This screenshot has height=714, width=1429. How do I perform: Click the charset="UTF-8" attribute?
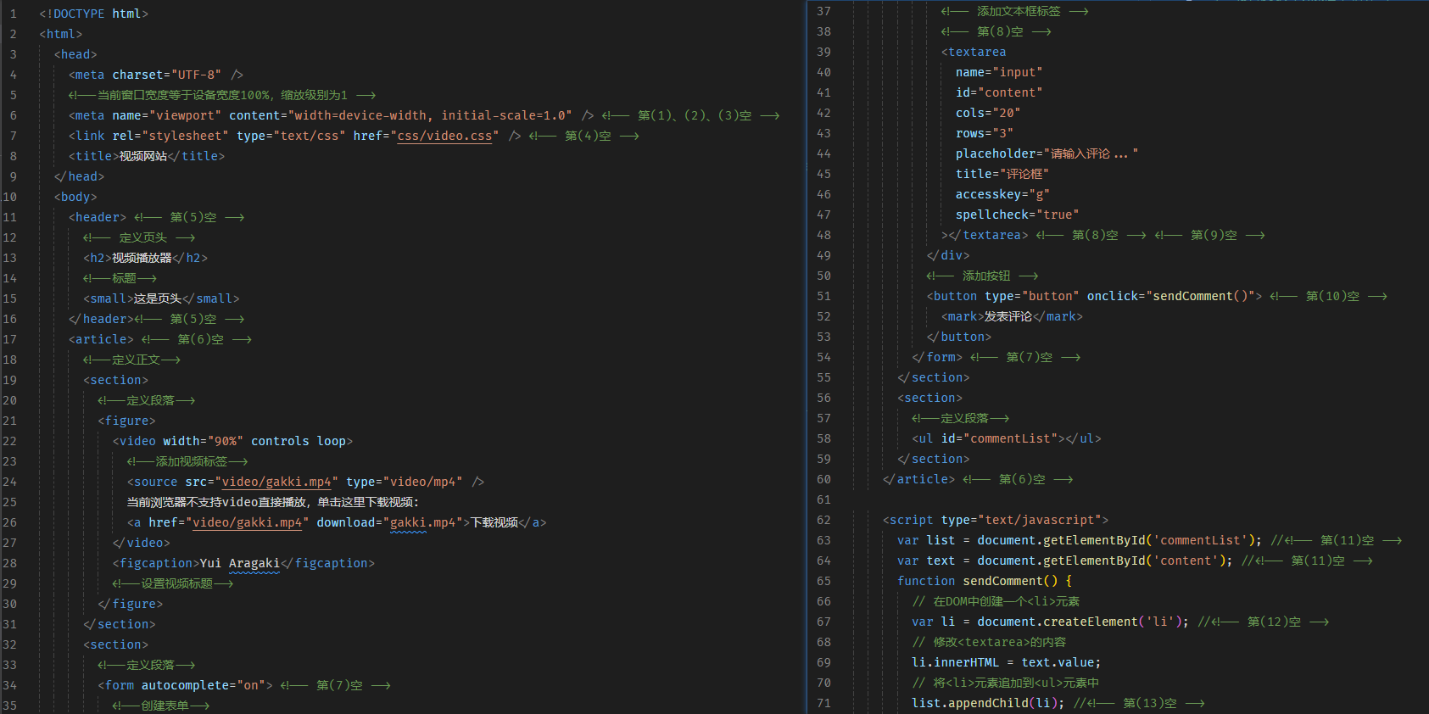[x=167, y=75]
